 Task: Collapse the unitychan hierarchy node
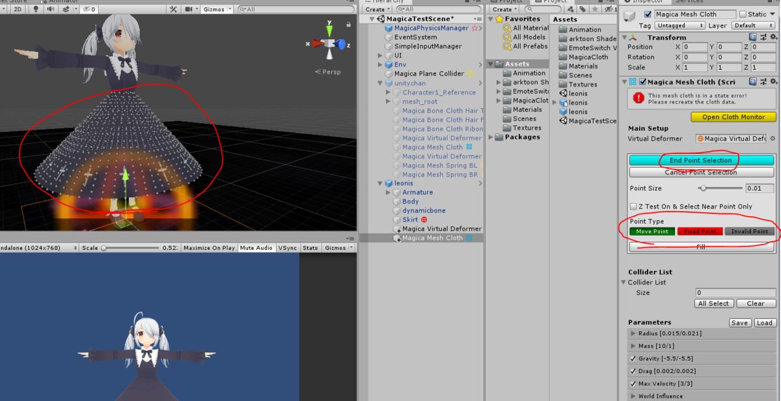coord(381,83)
